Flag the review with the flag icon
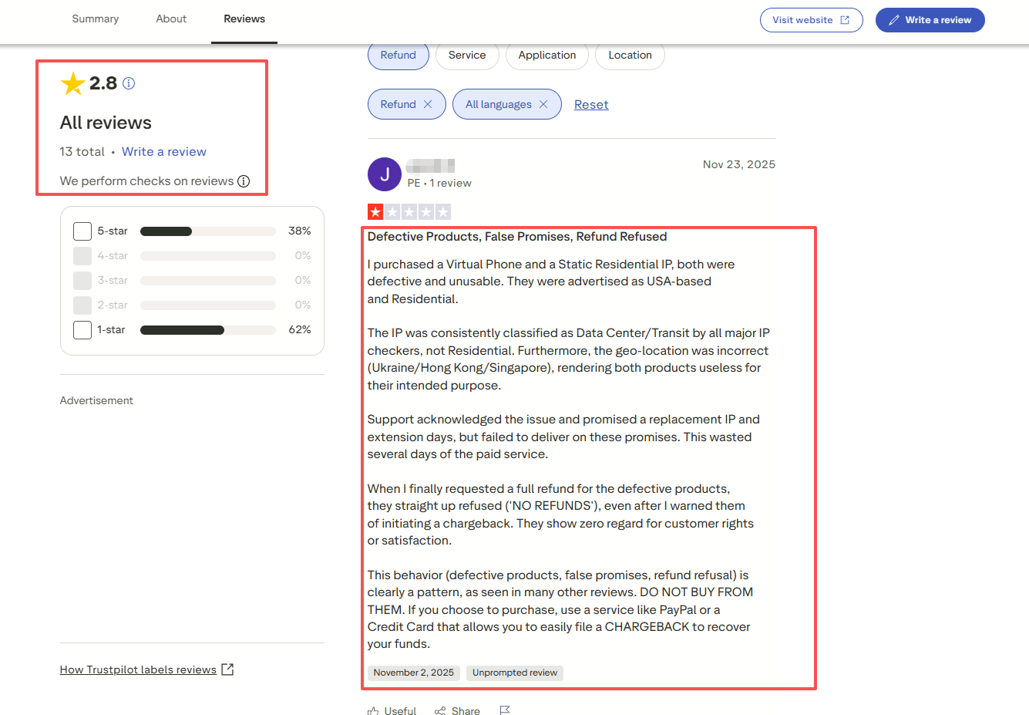Screen dimensions: 1029x715 [x=505, y=710]
